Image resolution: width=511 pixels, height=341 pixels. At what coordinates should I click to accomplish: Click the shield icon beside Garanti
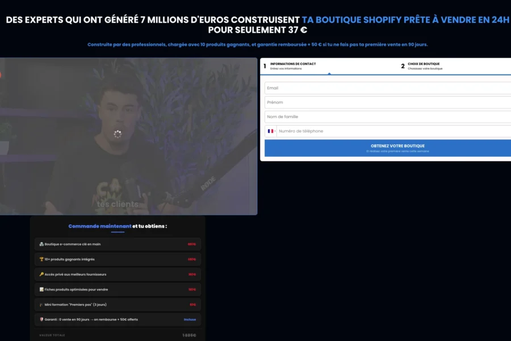(x=41, y=319)
